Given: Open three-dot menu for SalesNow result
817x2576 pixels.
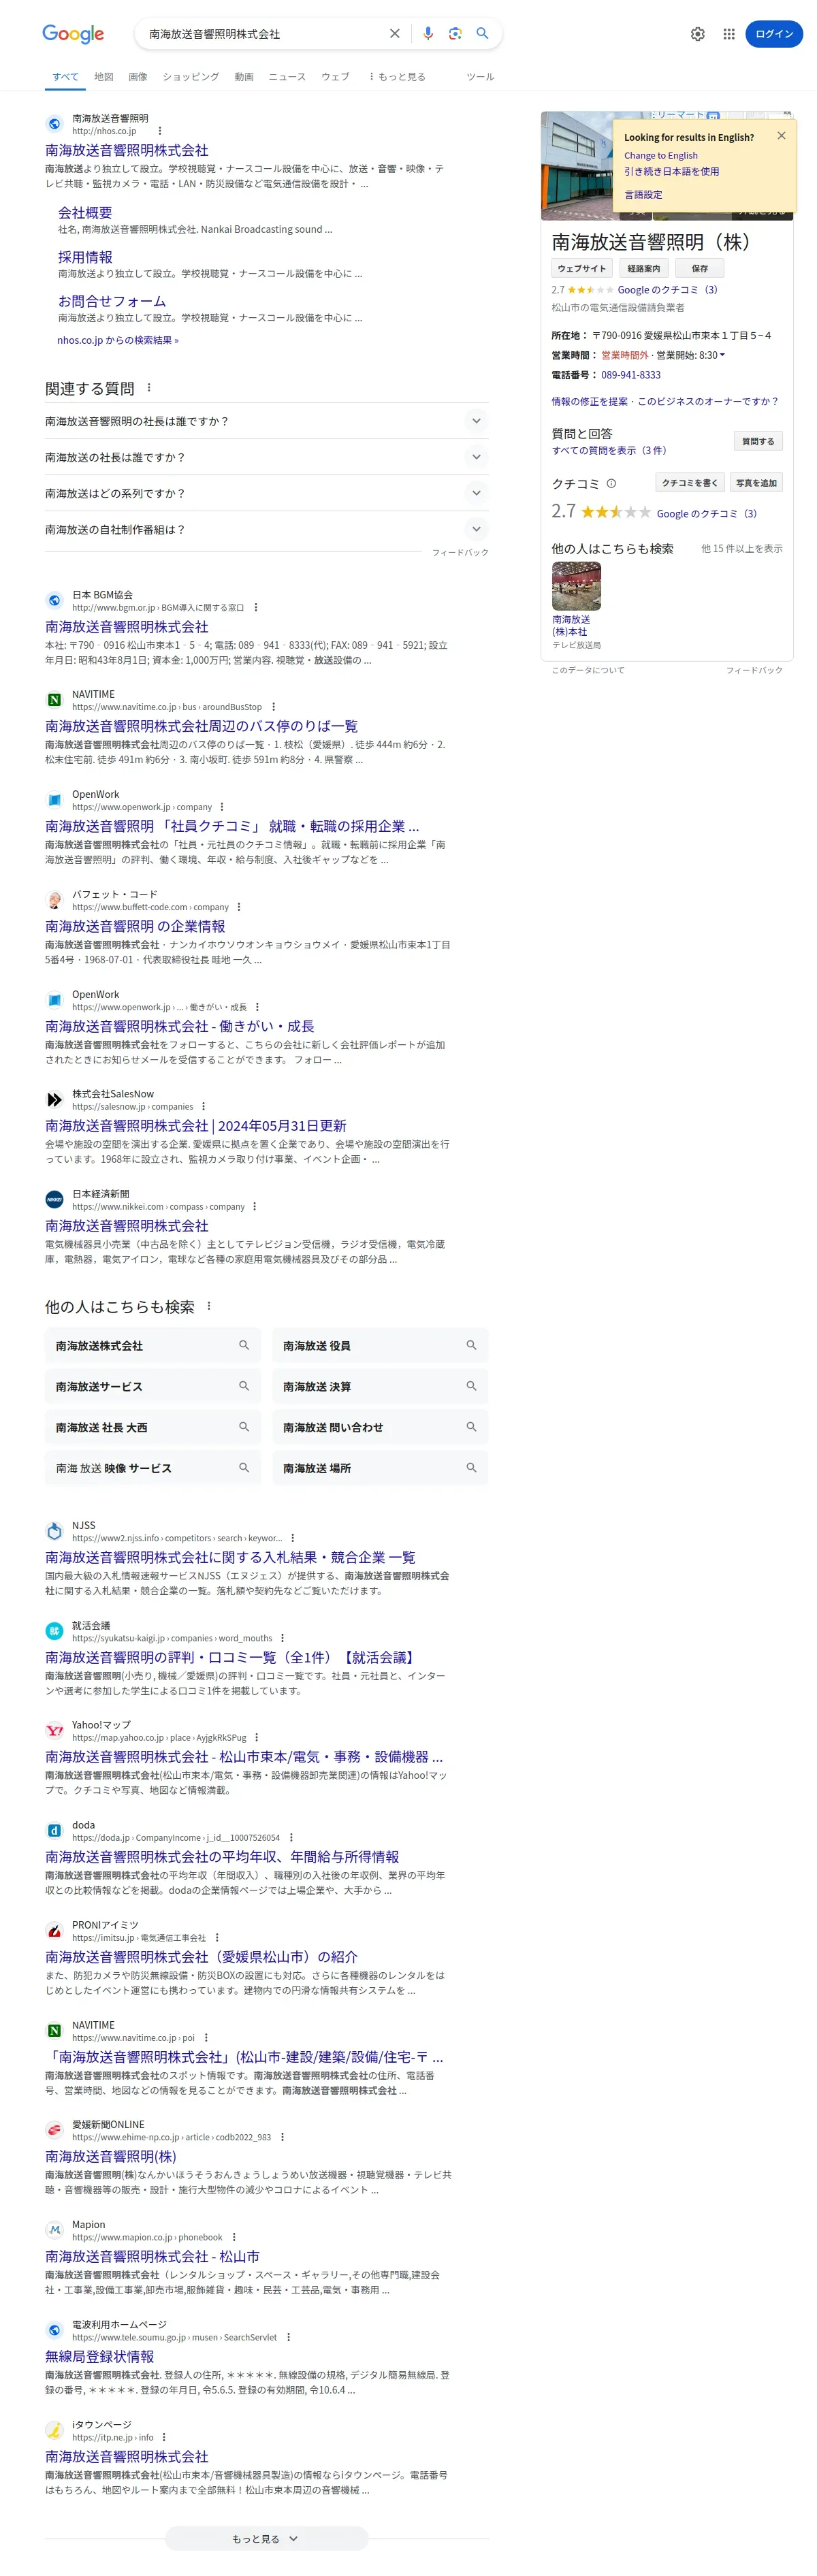Looking at the screenshot, I should pos(204,1106).
